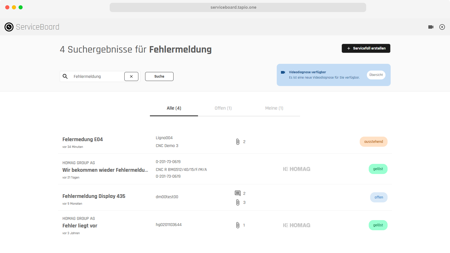Open Übersicht in the Videodiagnose banner

point(376,75)
